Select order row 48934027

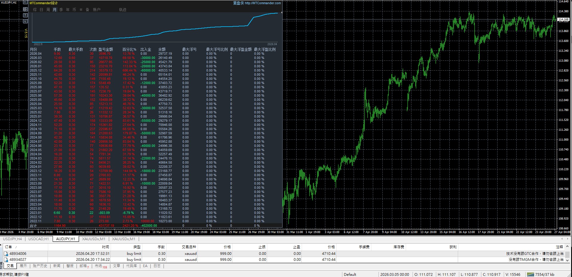click(283, 260)
